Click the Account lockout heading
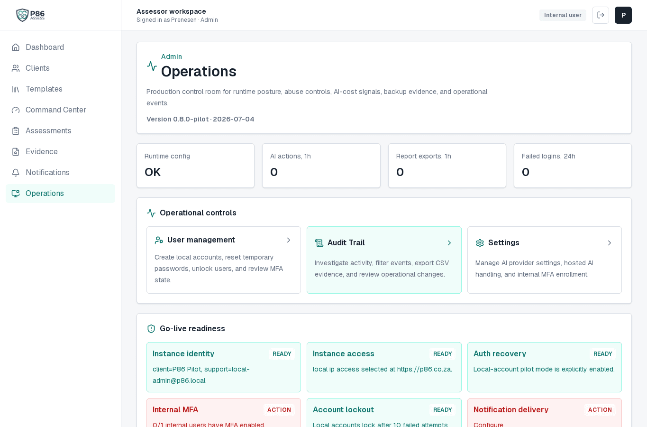Image resolution: width=647 pixels, height=427 pixels. click(x=343, y=410)
